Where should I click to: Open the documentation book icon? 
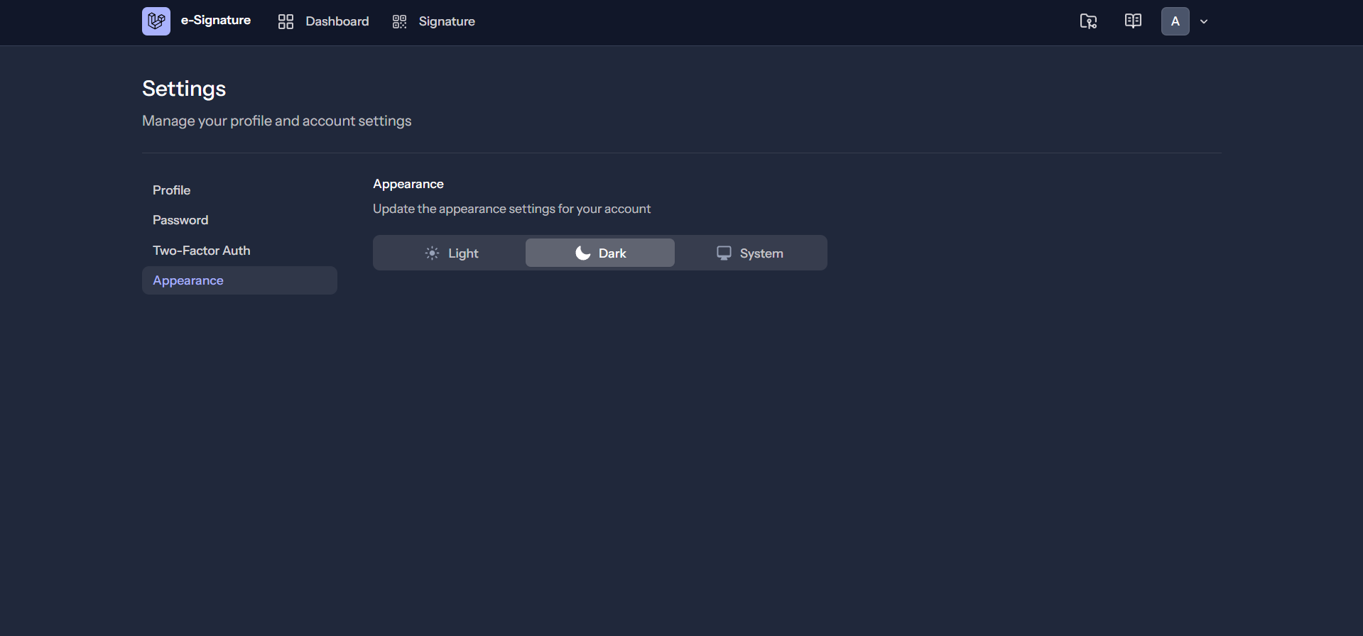pos(1133,21)
